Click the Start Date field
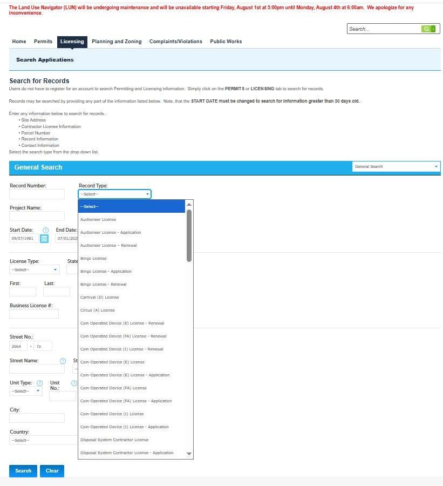Viewport: 443px width, 486px height. click(24, 238)
